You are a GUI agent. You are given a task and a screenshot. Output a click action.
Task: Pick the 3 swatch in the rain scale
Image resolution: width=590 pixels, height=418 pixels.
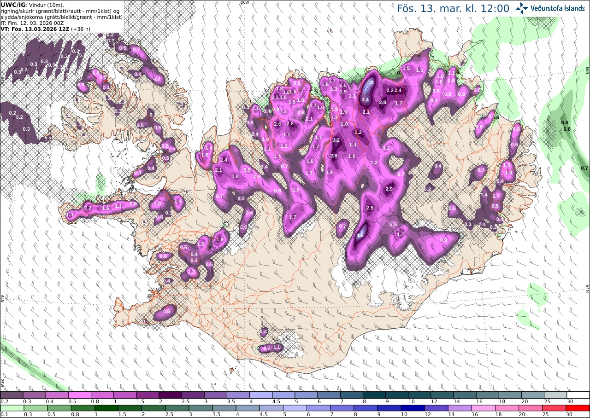coord(201,408)
